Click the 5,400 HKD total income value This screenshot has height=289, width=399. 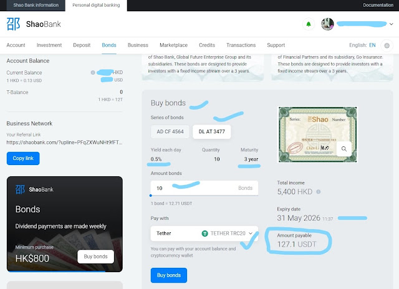pyautogui.click(x=295, y=192)
